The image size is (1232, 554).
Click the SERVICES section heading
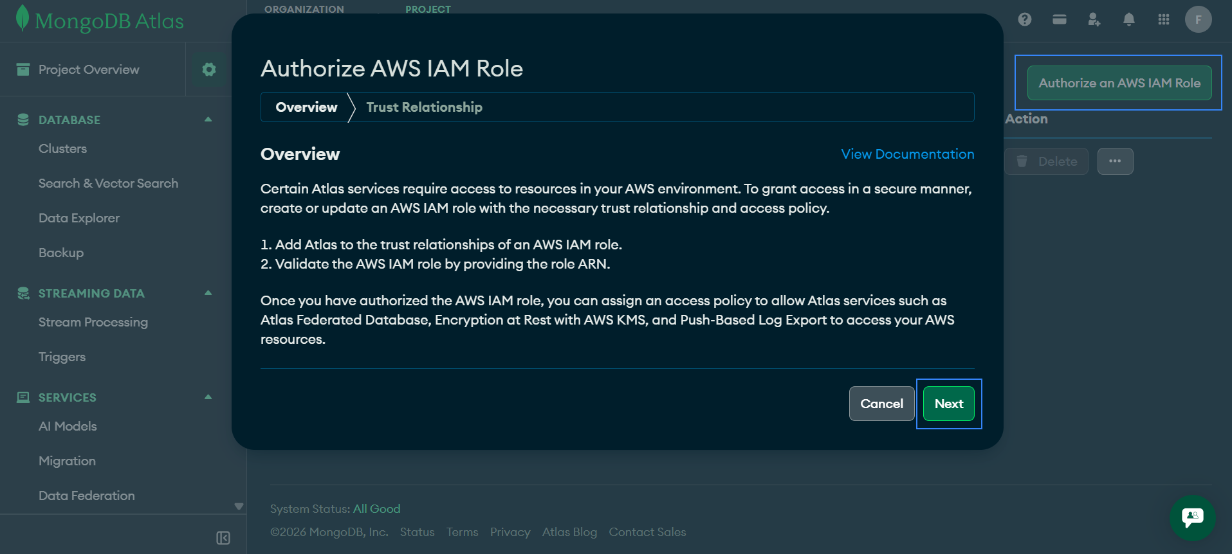[68, 397]
